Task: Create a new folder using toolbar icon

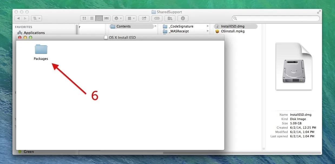Action: pyautogui.click(x=170, y=18)
